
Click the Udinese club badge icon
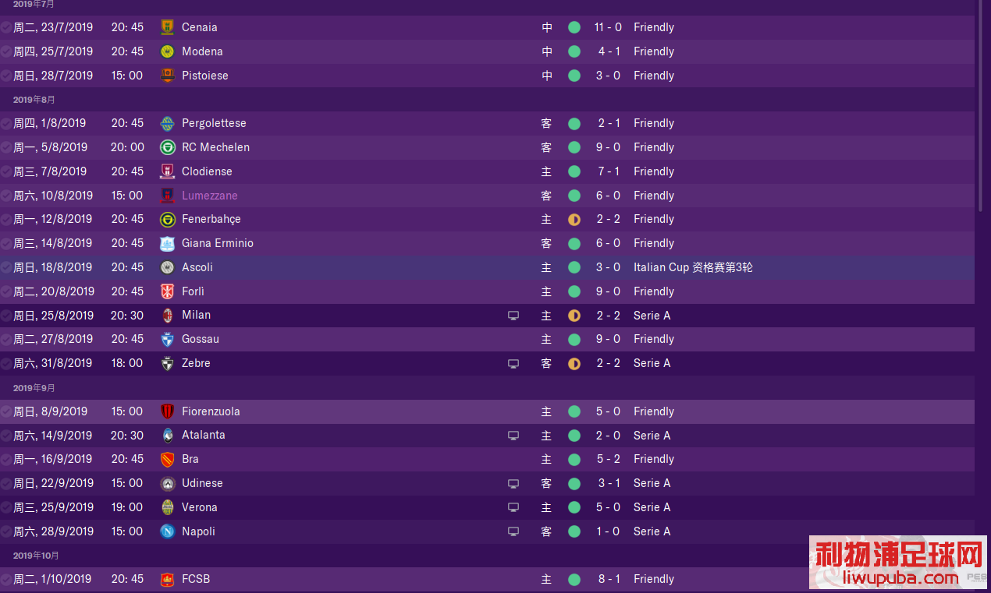click(x=167, y=483)
